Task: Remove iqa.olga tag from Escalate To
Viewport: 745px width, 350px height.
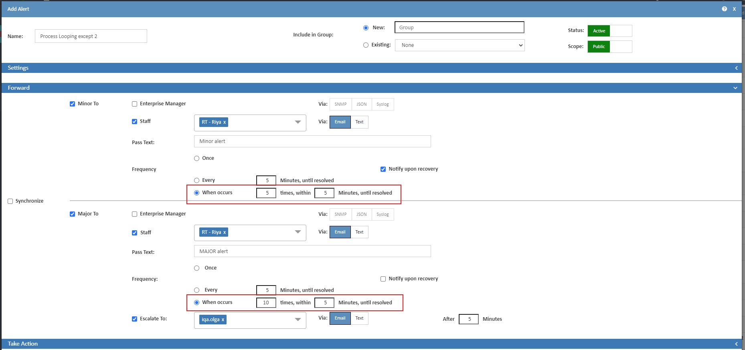Action: pos(223,320)
